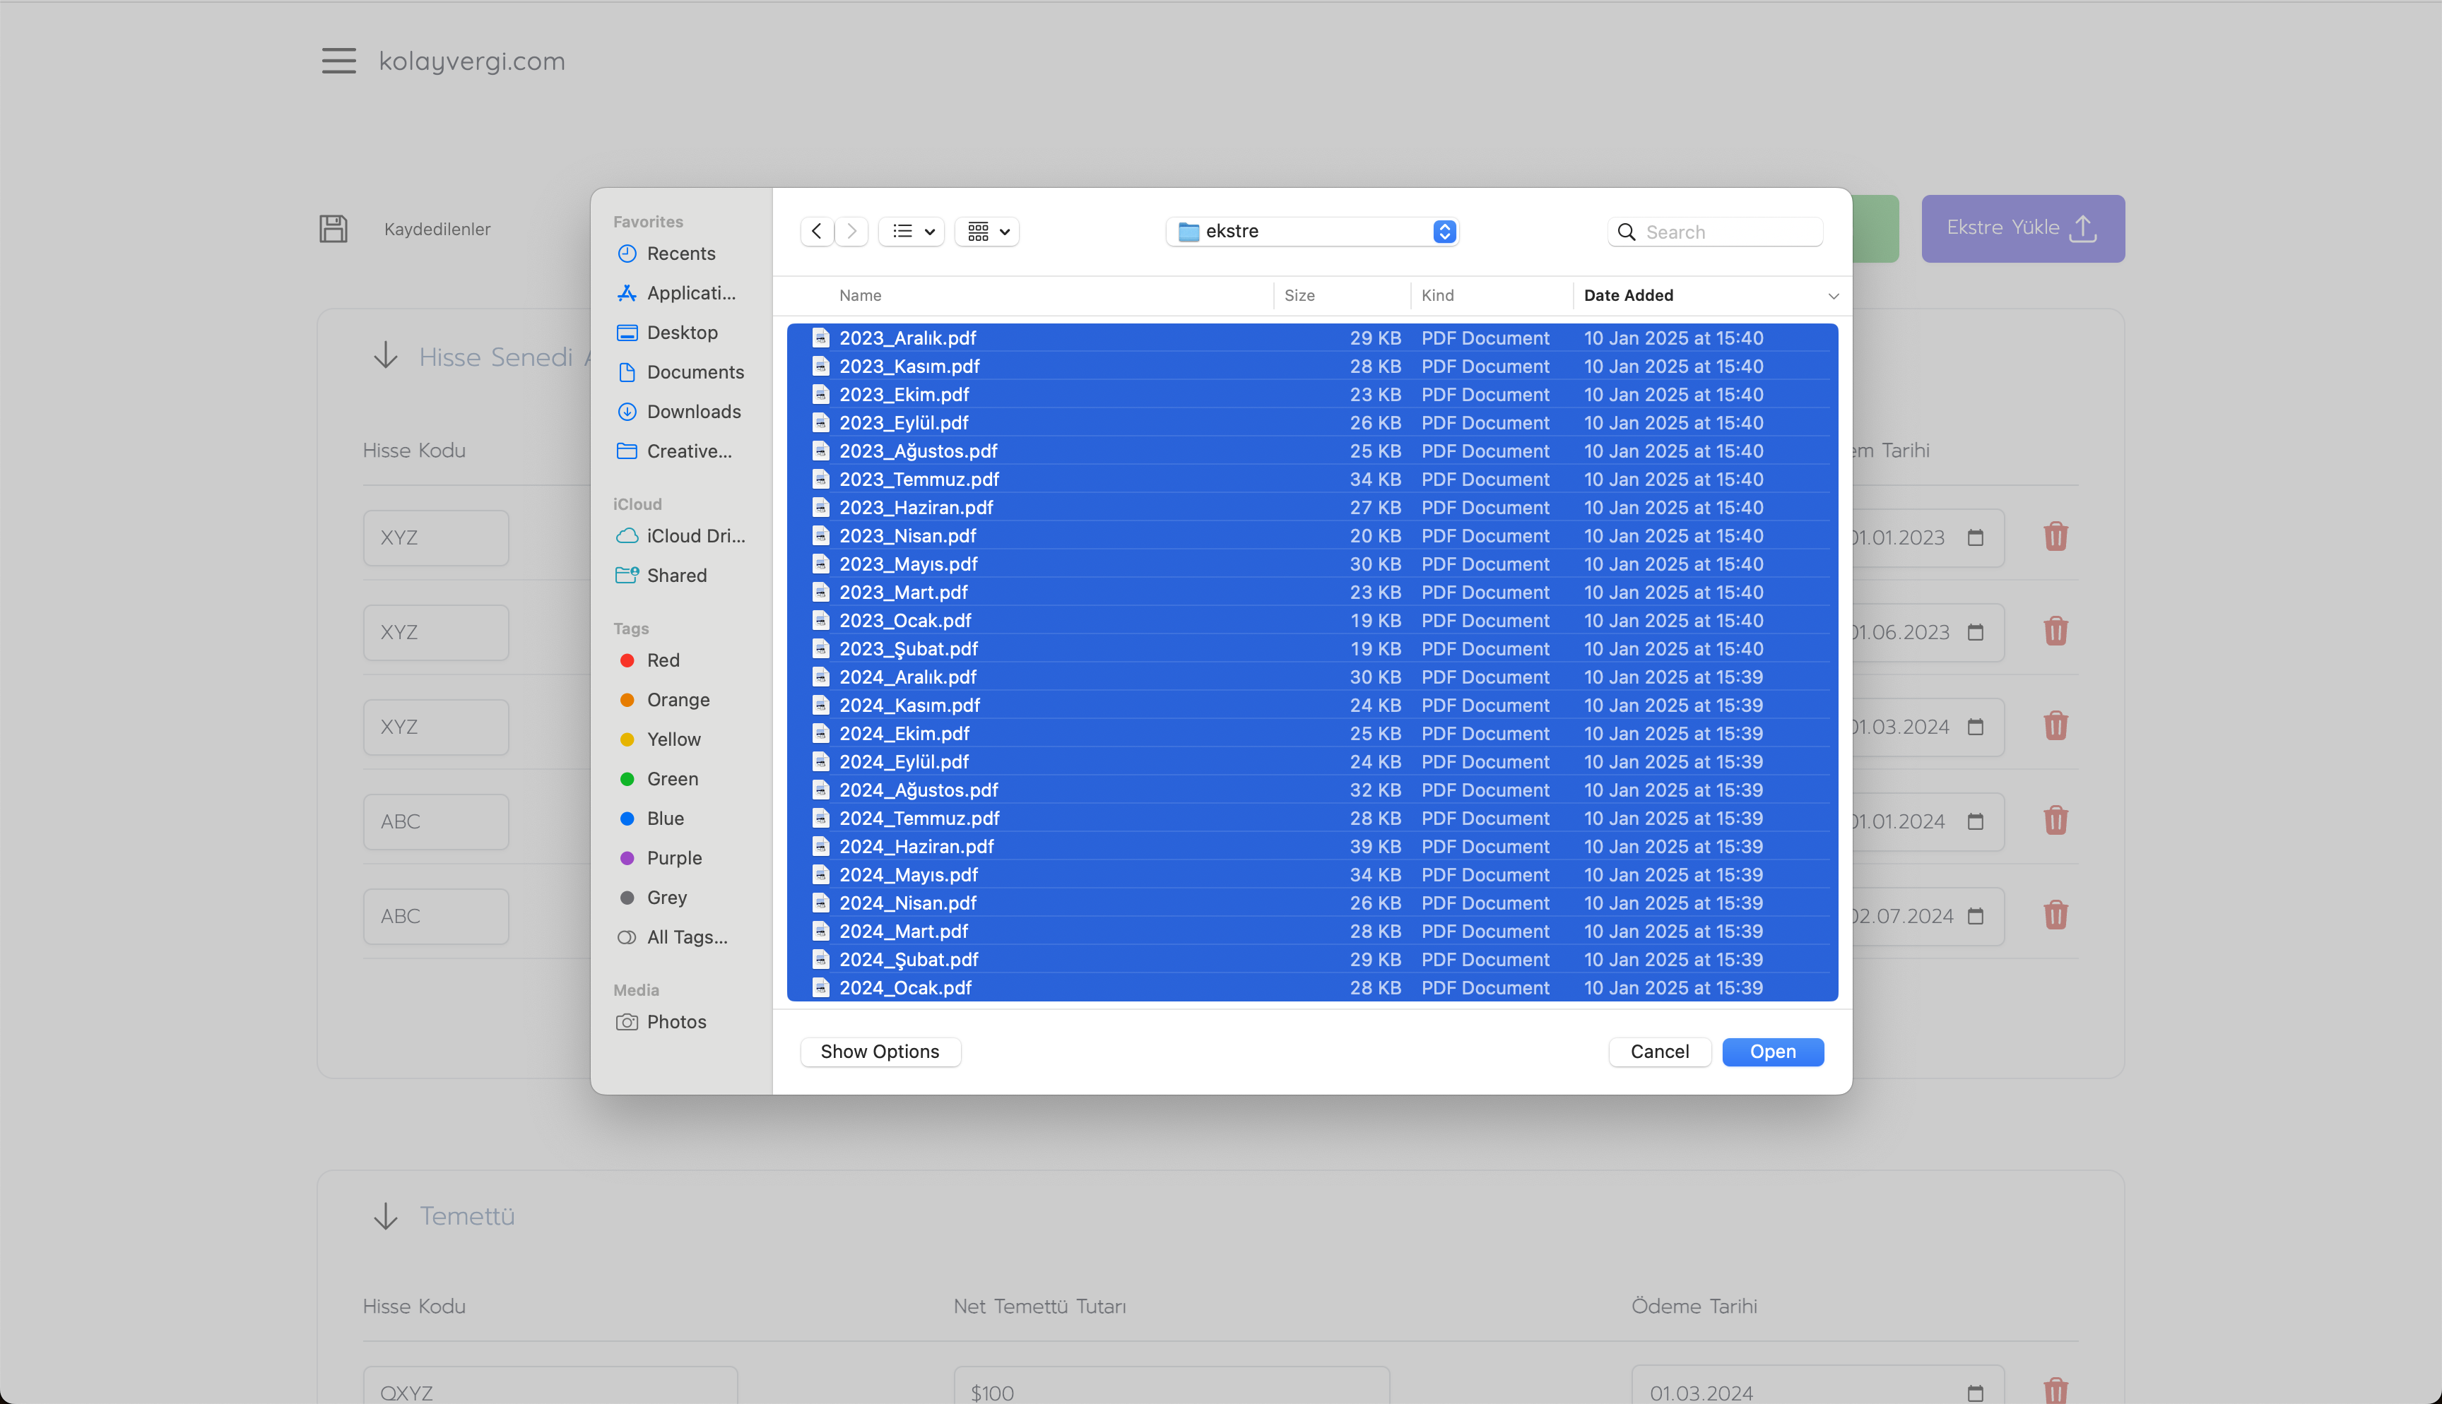Select file 2024_Ocak.pdf
The height and width of the screenshot is (1404, 2442).
point(1313,987)
